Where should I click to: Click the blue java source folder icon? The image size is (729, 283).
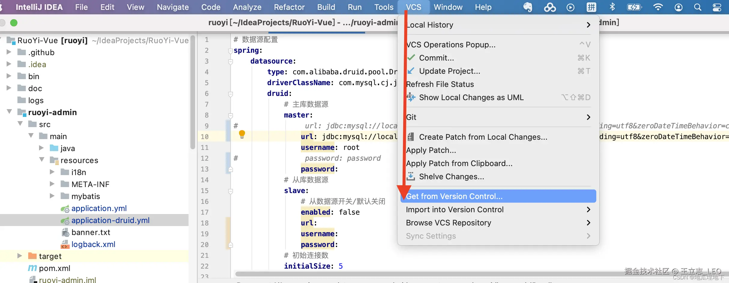point(54,148)
